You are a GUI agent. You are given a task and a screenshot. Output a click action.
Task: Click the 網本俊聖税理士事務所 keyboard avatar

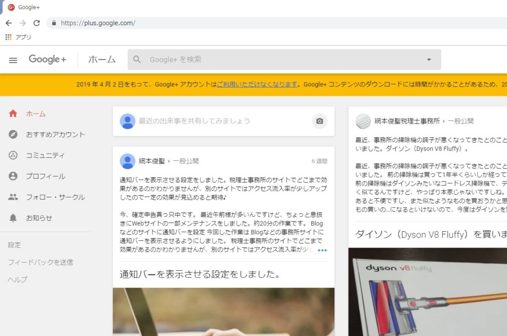tap(363, 121)
